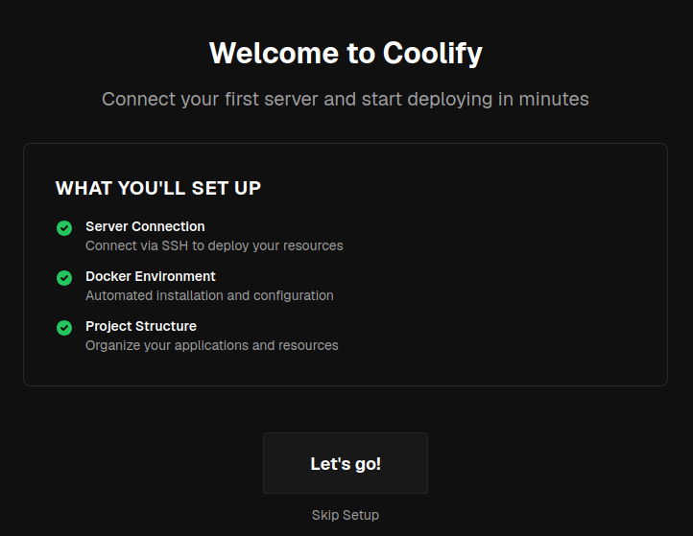
Task: Click the green check beside Project Structure
Action: click(64, 328)
